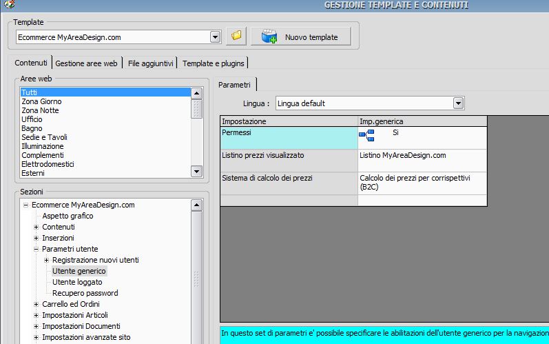This screenshot has width=549, height=344.
Task: Select the Contenuti tree label
Action: click(59, 227)
